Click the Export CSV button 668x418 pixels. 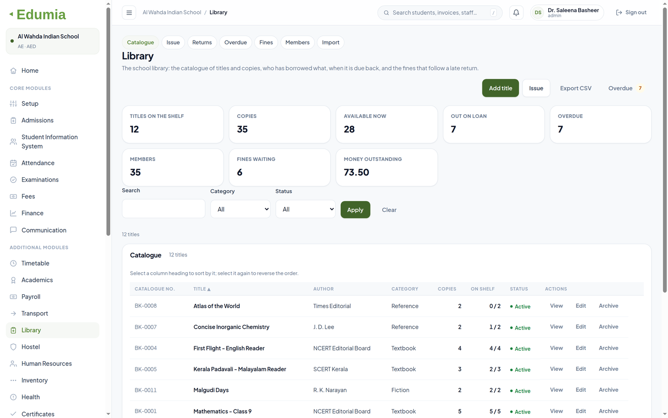pyautogui.click(x=575, y=88)
